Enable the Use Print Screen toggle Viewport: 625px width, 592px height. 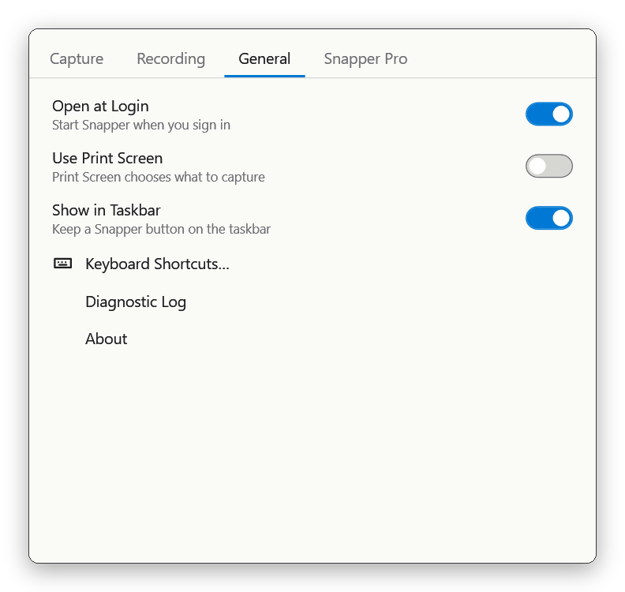tap(549, 166)
